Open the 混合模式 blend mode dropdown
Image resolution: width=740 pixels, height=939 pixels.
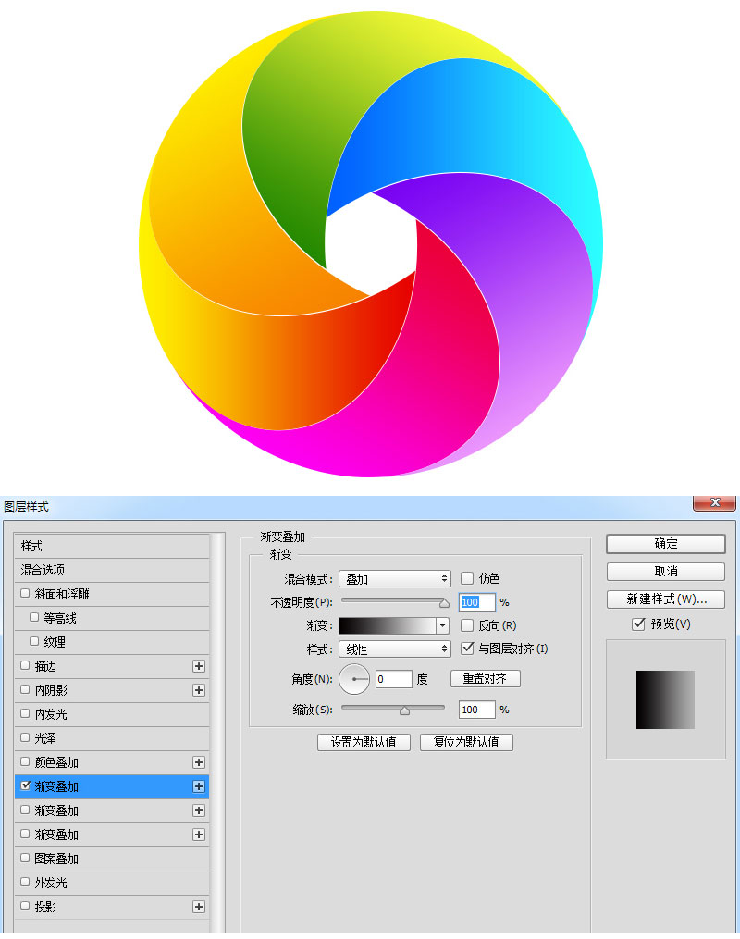tap(394, 579)
